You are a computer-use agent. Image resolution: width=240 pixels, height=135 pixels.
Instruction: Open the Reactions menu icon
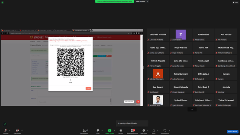click(144, 130)
